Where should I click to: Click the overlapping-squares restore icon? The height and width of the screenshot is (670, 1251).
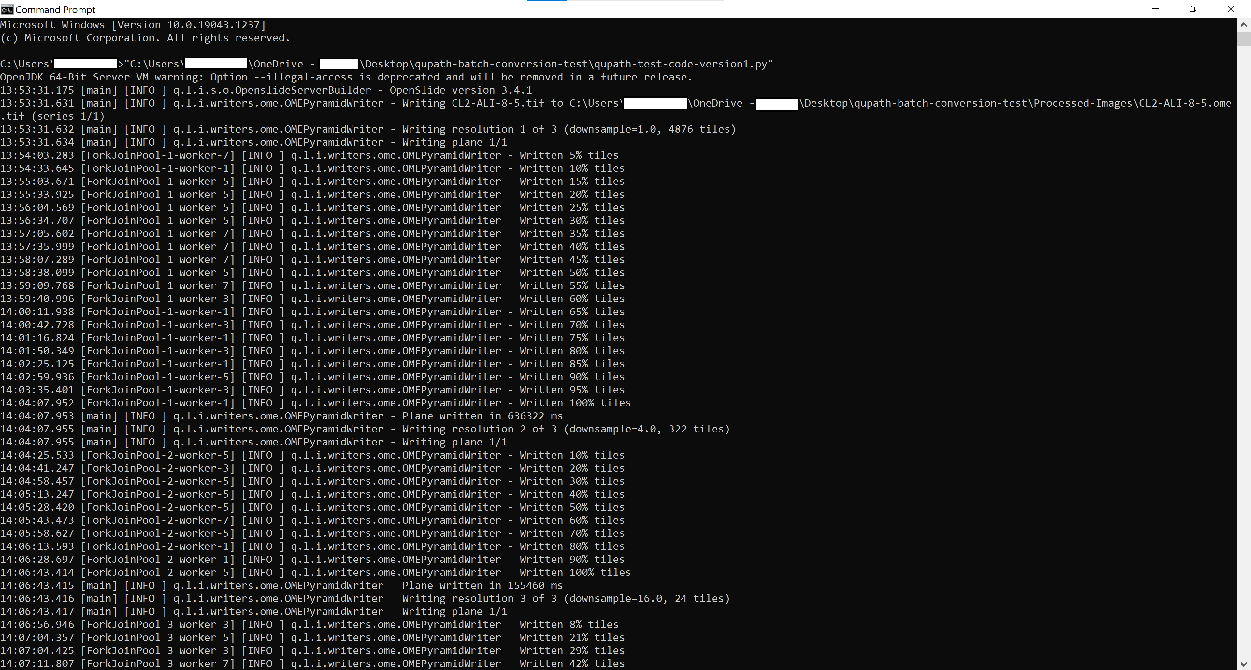pos(1194,9)
